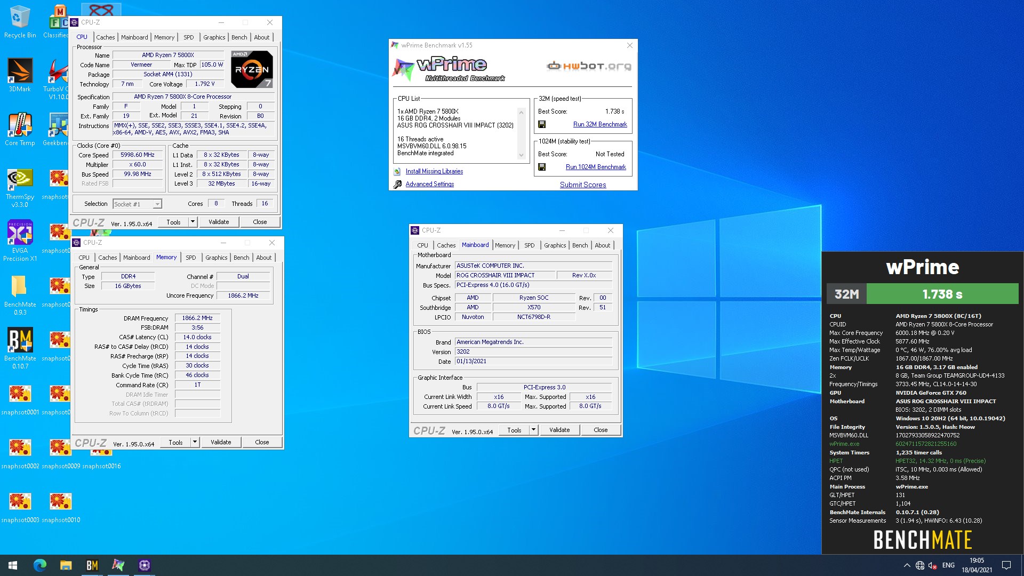Click Submit Scores link in wPrime

coord(583,185)
